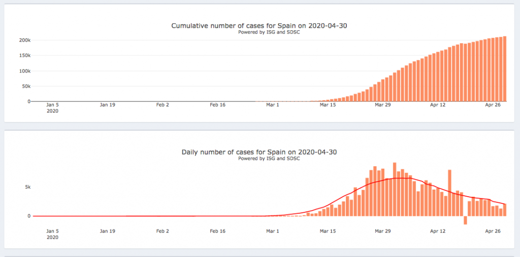The width and height of the screenshot is (520, 257).
Task: Click the 100k label on the cumulative y-axis
Action: 24,71
